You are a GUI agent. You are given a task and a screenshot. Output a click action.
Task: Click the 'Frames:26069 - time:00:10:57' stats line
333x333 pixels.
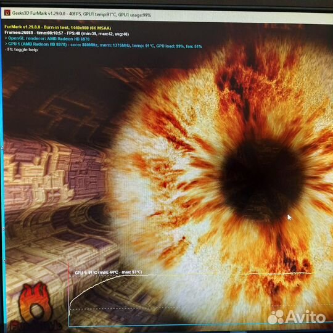pyautogui.click(x=67, y=33)
